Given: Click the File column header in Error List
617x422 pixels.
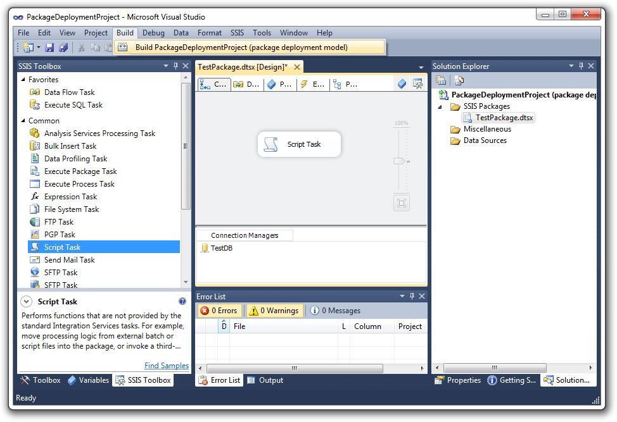Looking at the screenshot, I should (283, 326).
